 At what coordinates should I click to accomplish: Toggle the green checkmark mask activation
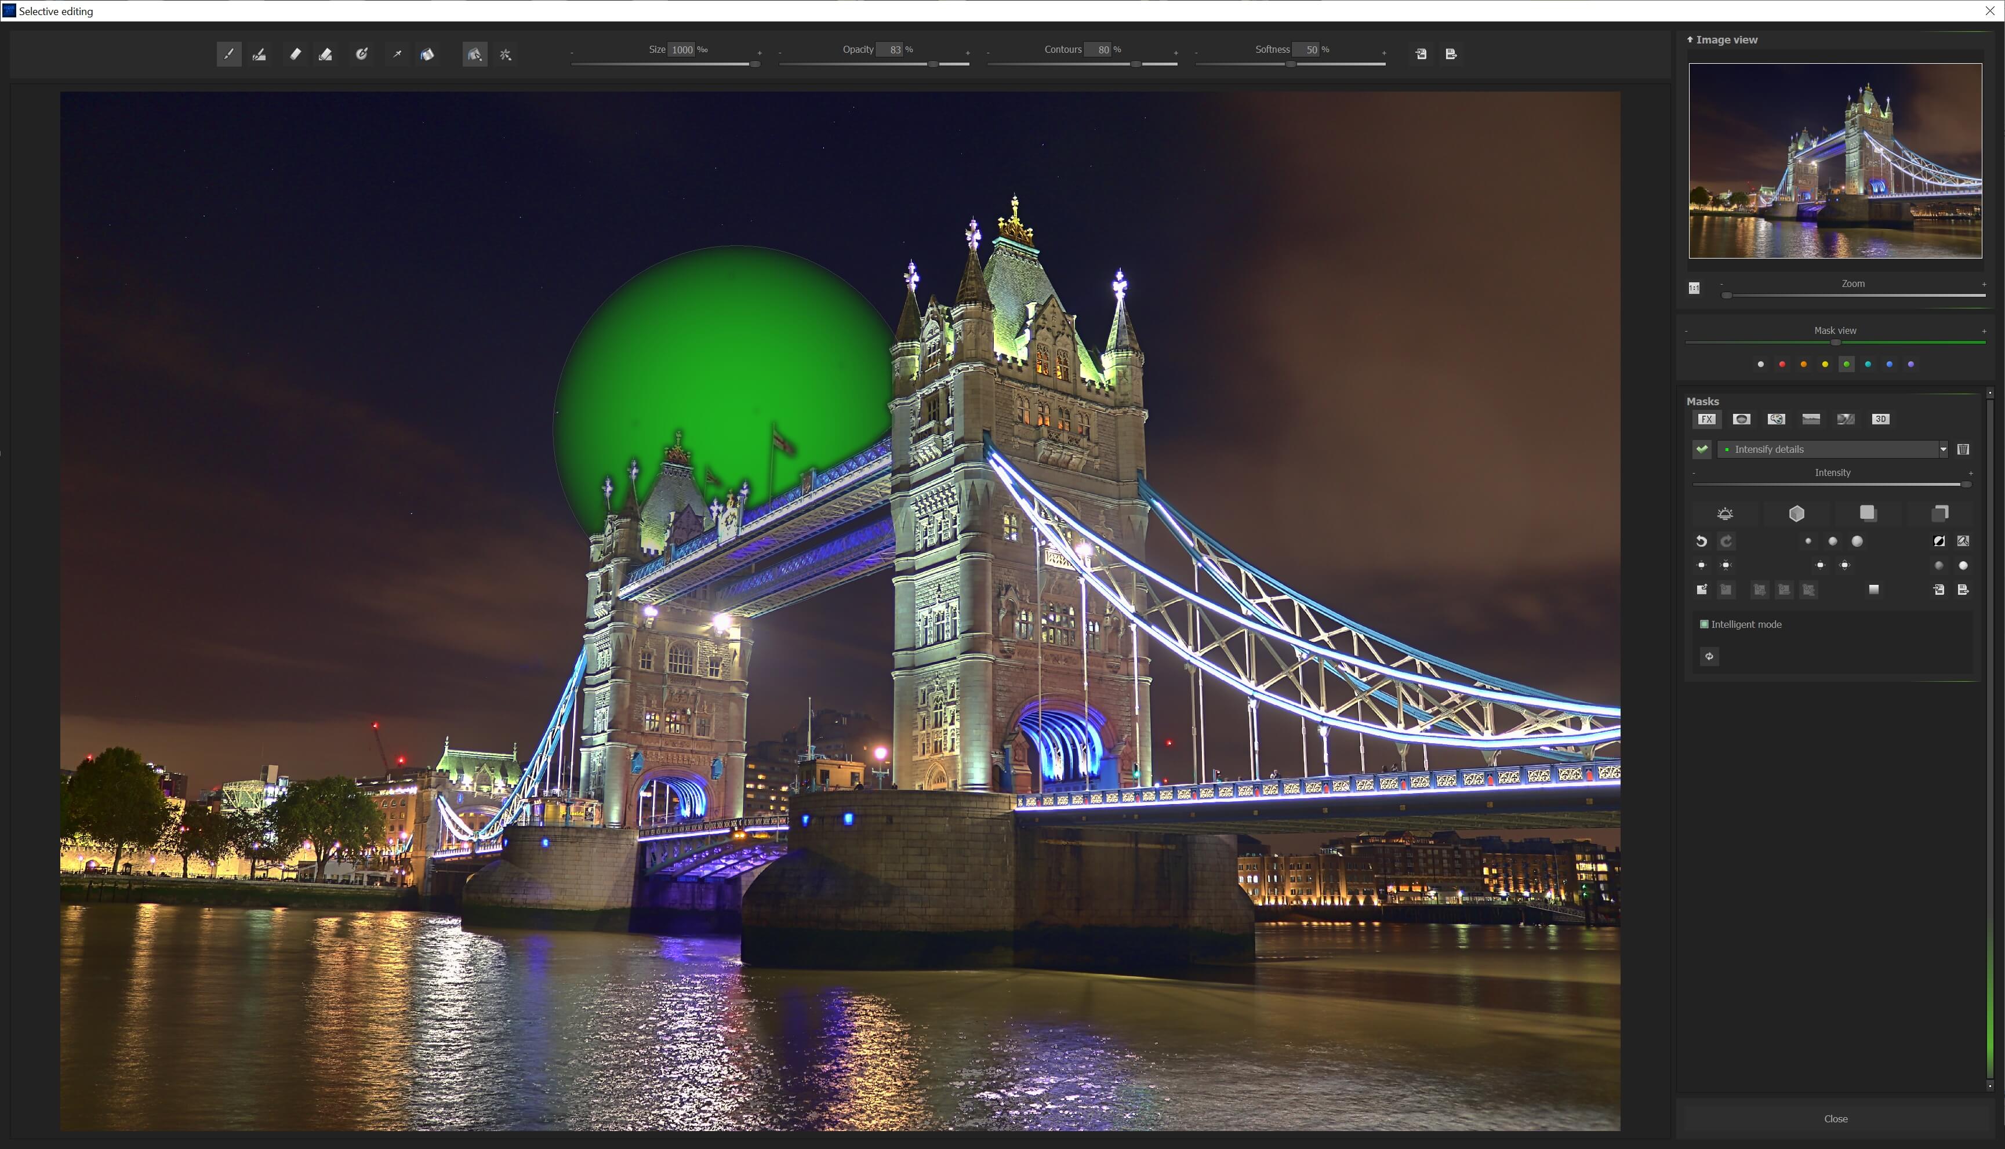click(1702, 449)
